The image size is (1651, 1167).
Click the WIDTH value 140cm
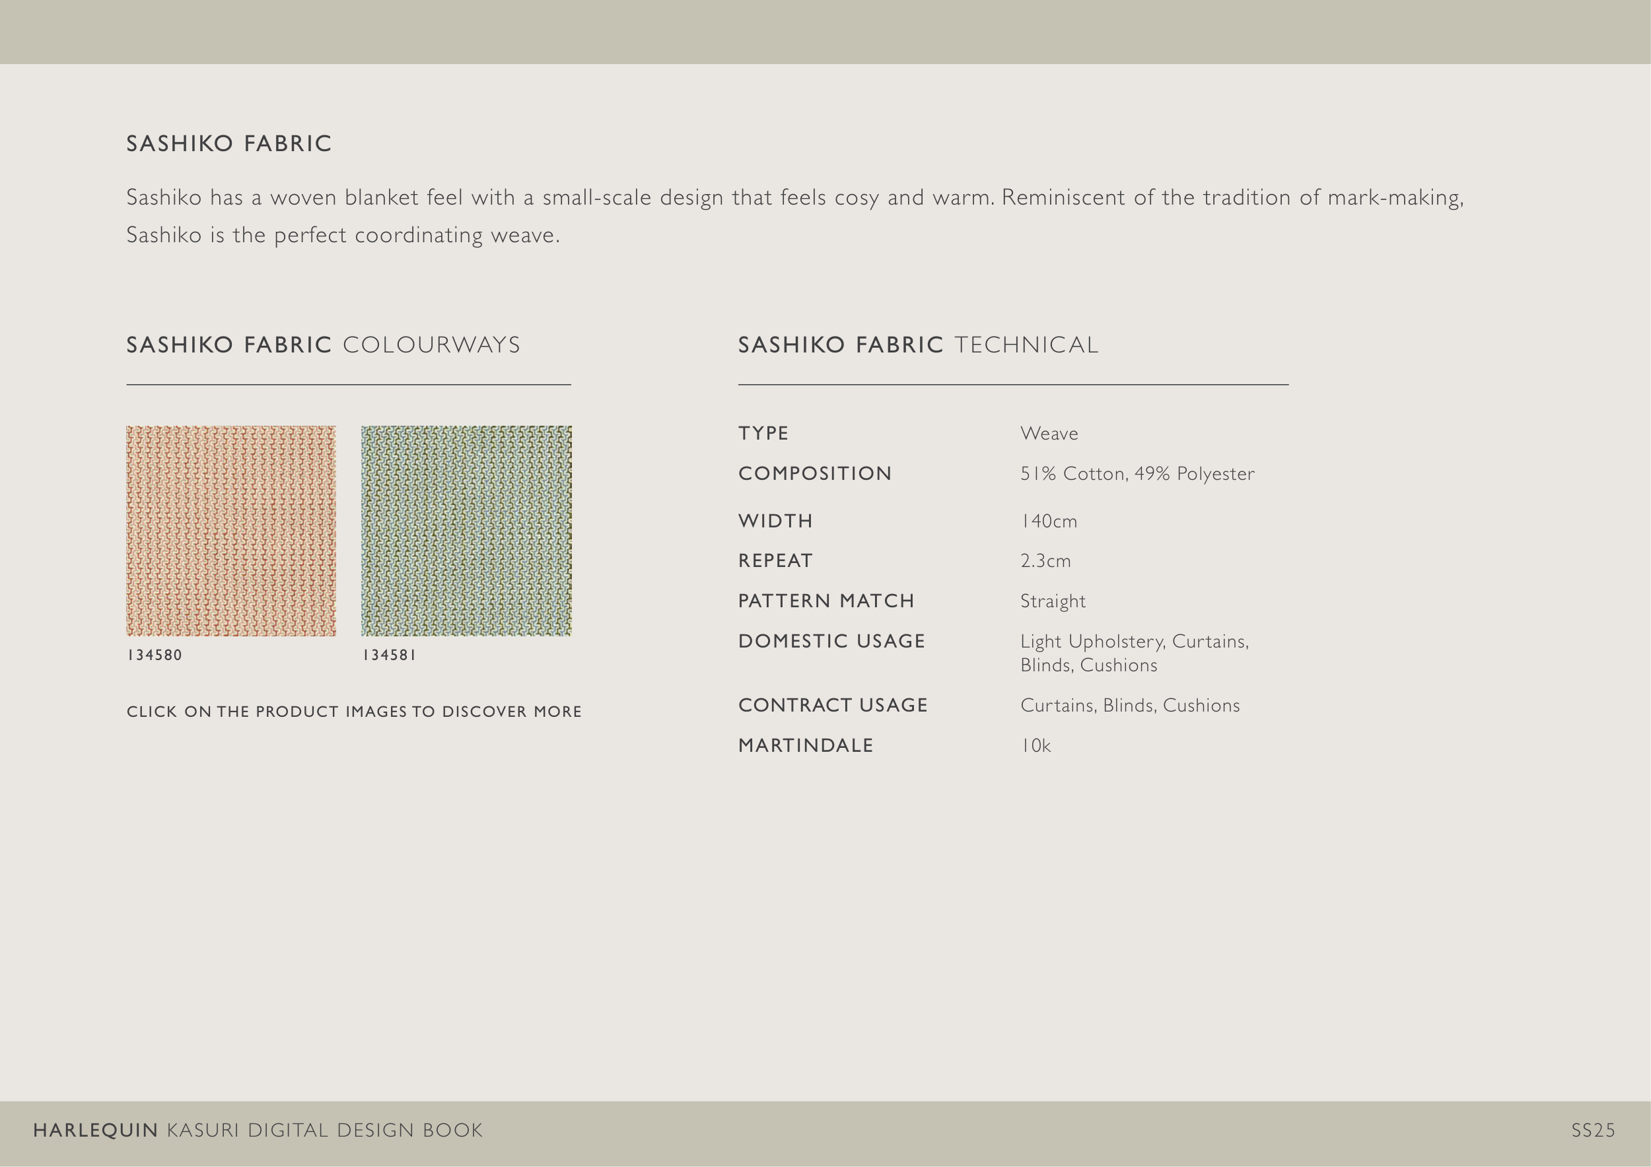click(x=1049, y=521)
